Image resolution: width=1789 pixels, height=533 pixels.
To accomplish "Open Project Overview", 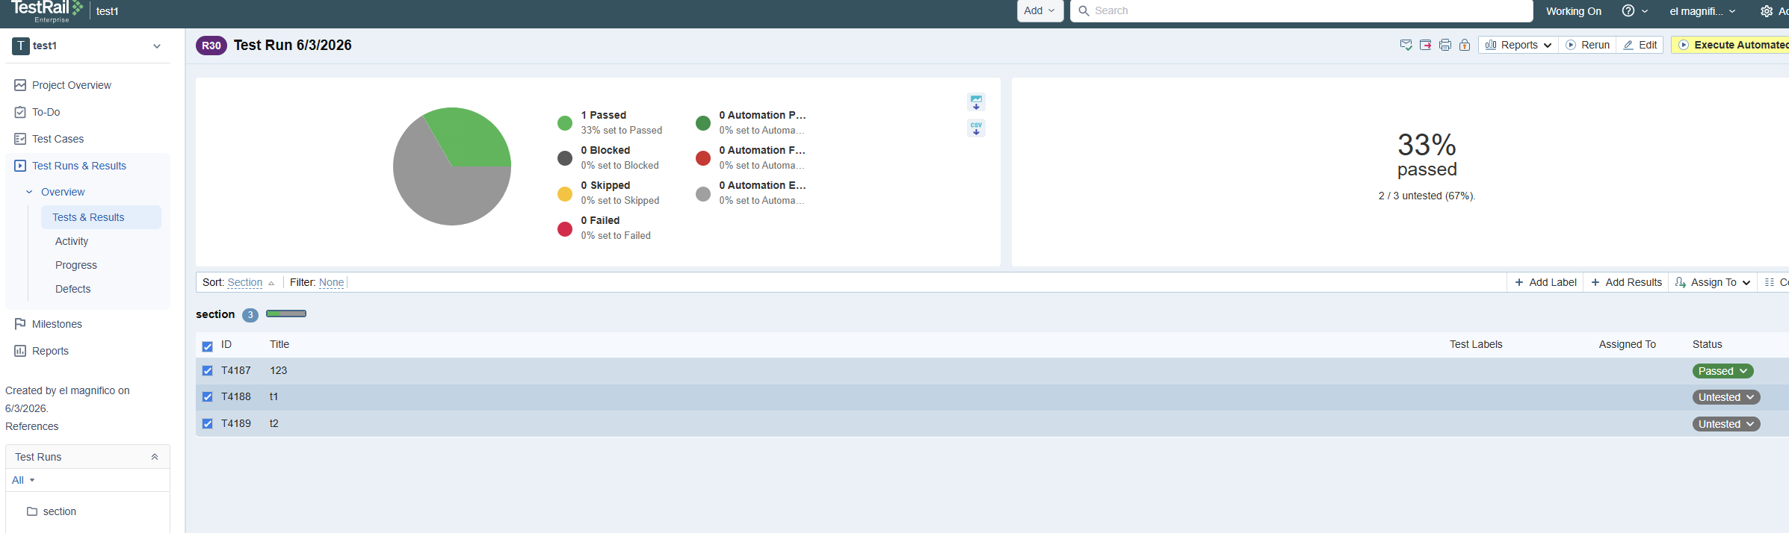I will coord(72,85).
